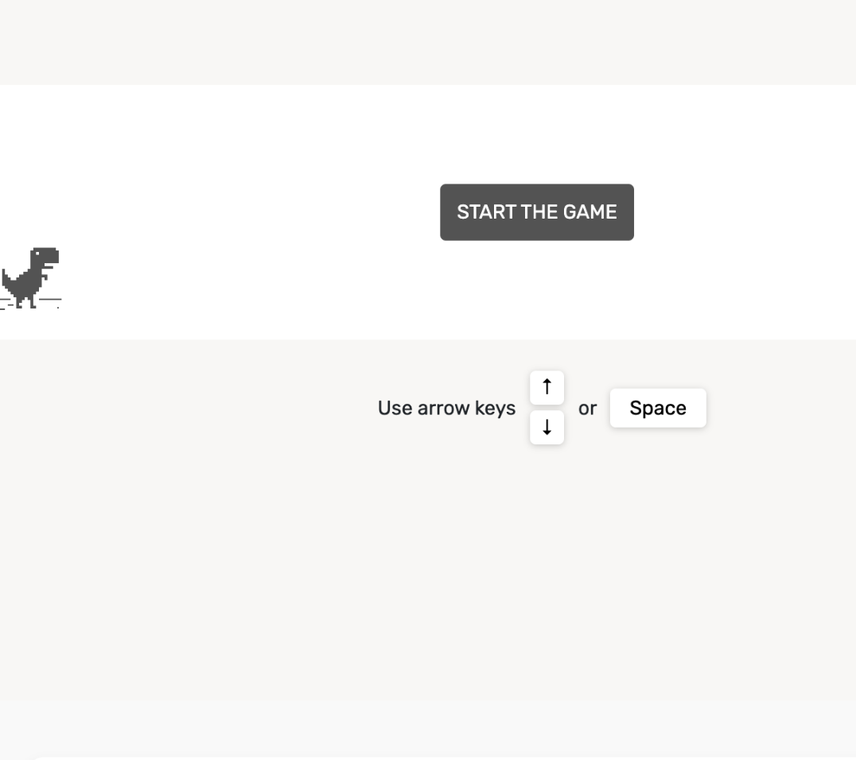Click the light footer strip at bottom
This screenshot has width=856, height=760.
pos(428,727)
